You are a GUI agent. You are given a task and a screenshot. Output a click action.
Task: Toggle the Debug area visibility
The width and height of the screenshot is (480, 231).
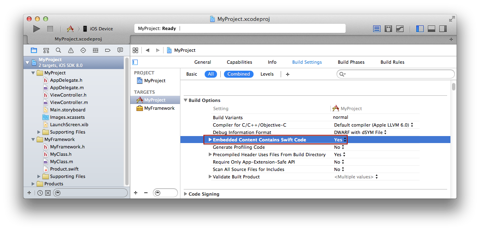point(432,29)
